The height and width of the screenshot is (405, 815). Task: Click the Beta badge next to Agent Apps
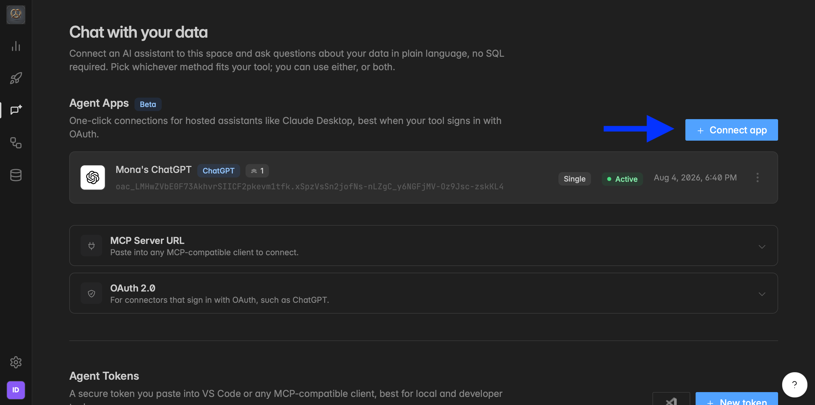pyautogui.click(x=148, y=104)
